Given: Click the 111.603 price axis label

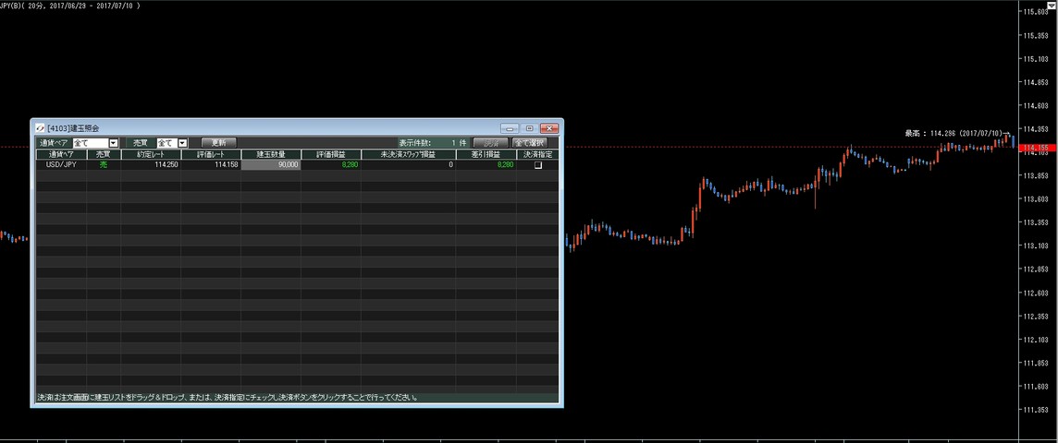Looking at the screenshot, I should pyautogui.click(x=1036, y=387).
